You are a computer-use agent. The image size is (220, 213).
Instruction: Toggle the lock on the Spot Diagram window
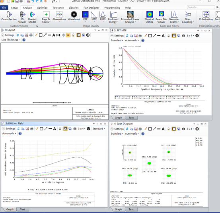tap(169, 129)
